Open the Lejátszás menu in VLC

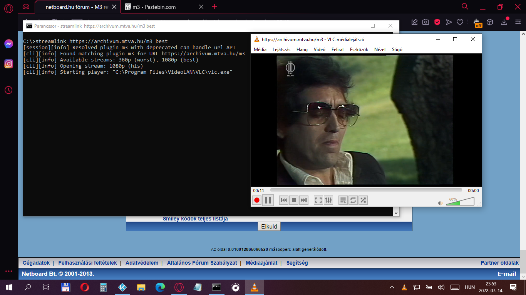click(281, 50)
